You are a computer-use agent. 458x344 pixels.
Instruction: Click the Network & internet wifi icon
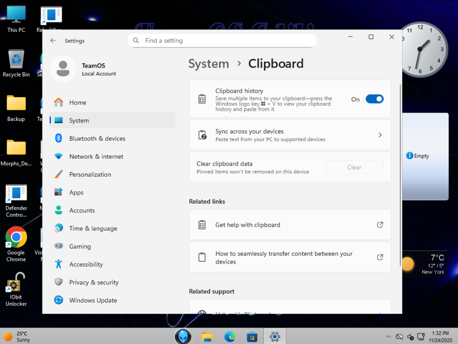coord(58,156)
